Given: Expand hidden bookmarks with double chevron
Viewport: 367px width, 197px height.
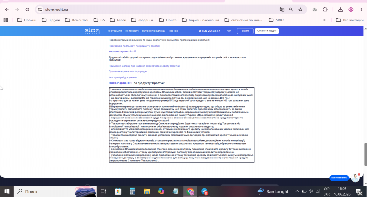Looking at the screenshot, I should click(x=324, y=20).
